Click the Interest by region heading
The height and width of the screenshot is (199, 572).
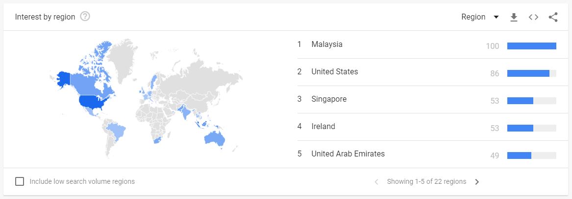click(45, 17)
